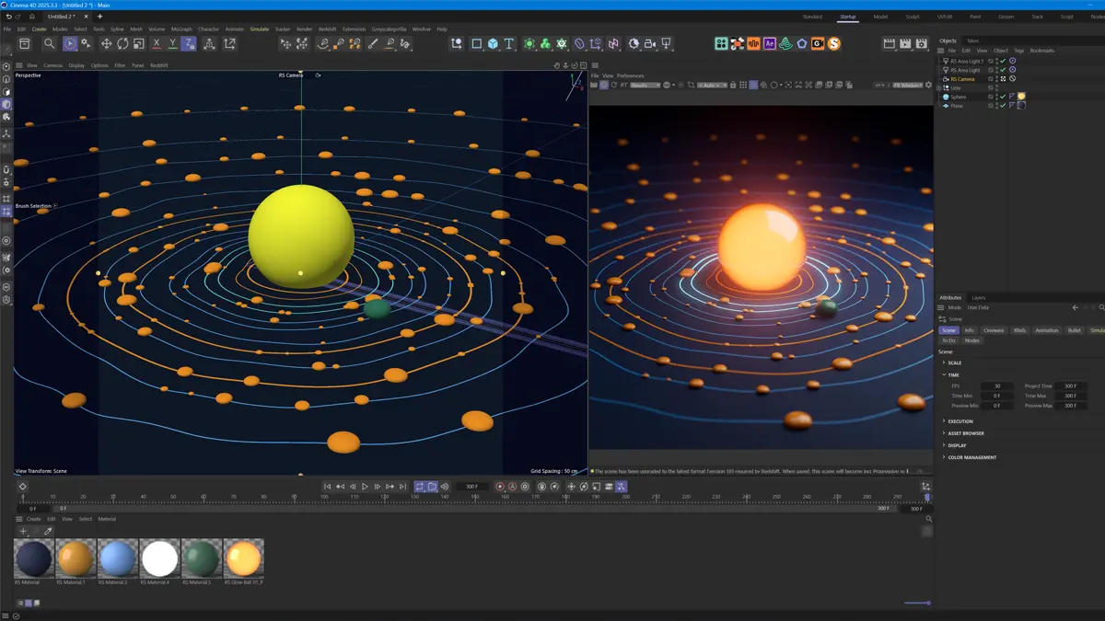Click the Bullet attribute tab button

coord(1075,330)
